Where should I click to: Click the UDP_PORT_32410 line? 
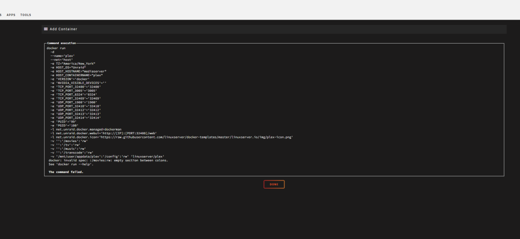click(75, 106)
